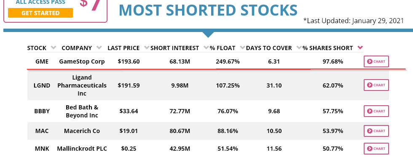The width and height of the screenshot is (413, 157).
Task: Click the MNK ticker symbol
Action: pos(42,149)
